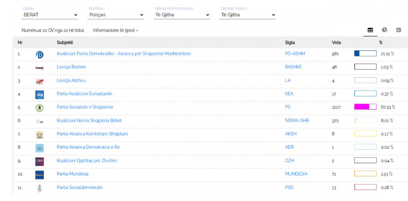Screen dimensions: 408x201
Task: Open the Bashkia dropdown showing Poliçan
Action: (x=116, y=15)
